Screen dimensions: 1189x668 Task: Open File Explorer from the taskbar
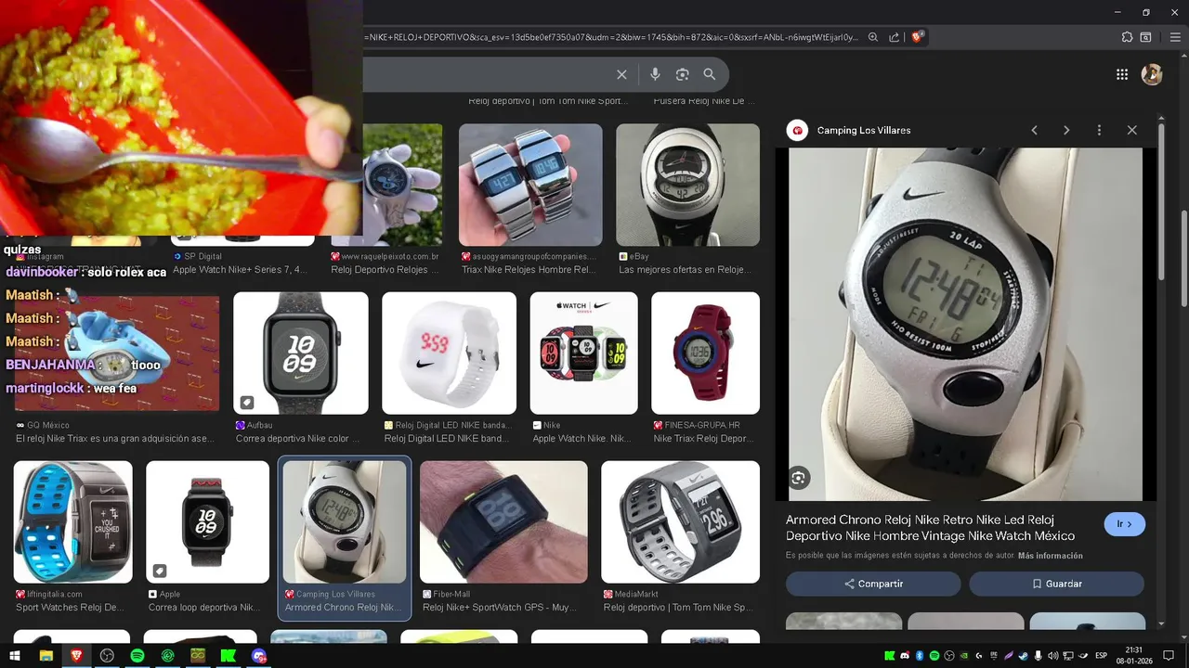click(x=46, y=656)
